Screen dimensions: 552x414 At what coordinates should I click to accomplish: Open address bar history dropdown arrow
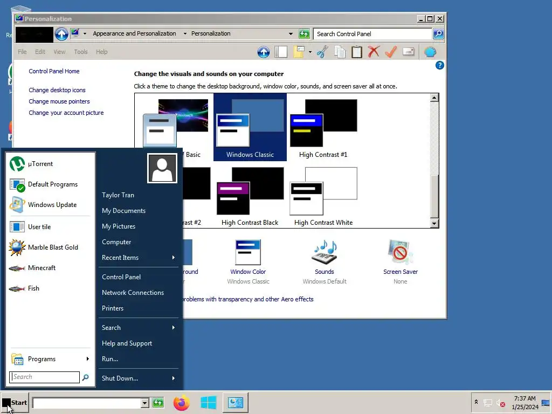[291, 34]
